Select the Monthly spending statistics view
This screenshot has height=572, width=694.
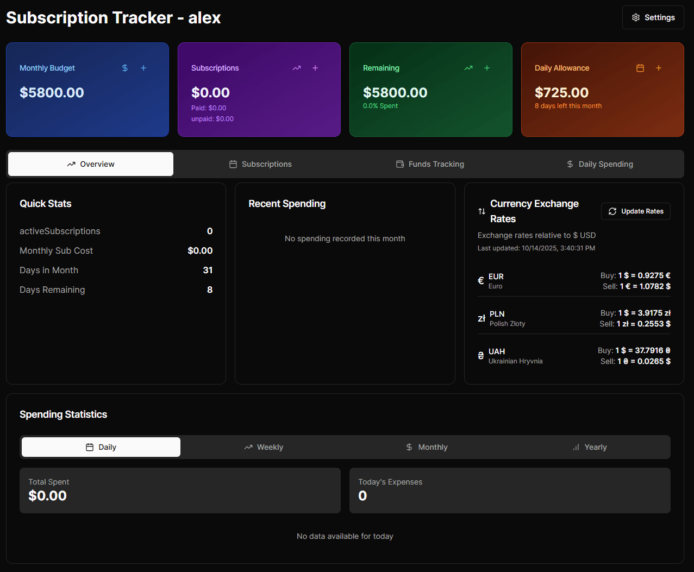(x=427, y=447)
